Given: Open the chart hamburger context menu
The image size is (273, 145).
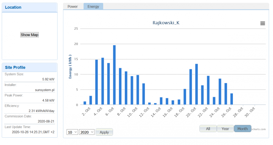Looking at the screenshot, I should click(x=263, y=23).
